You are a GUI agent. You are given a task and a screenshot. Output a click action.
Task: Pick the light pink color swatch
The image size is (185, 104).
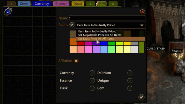click(88, 49)
